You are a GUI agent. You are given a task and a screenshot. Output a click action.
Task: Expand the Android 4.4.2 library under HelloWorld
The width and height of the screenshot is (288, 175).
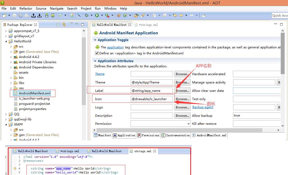click(x=11, y=57)
